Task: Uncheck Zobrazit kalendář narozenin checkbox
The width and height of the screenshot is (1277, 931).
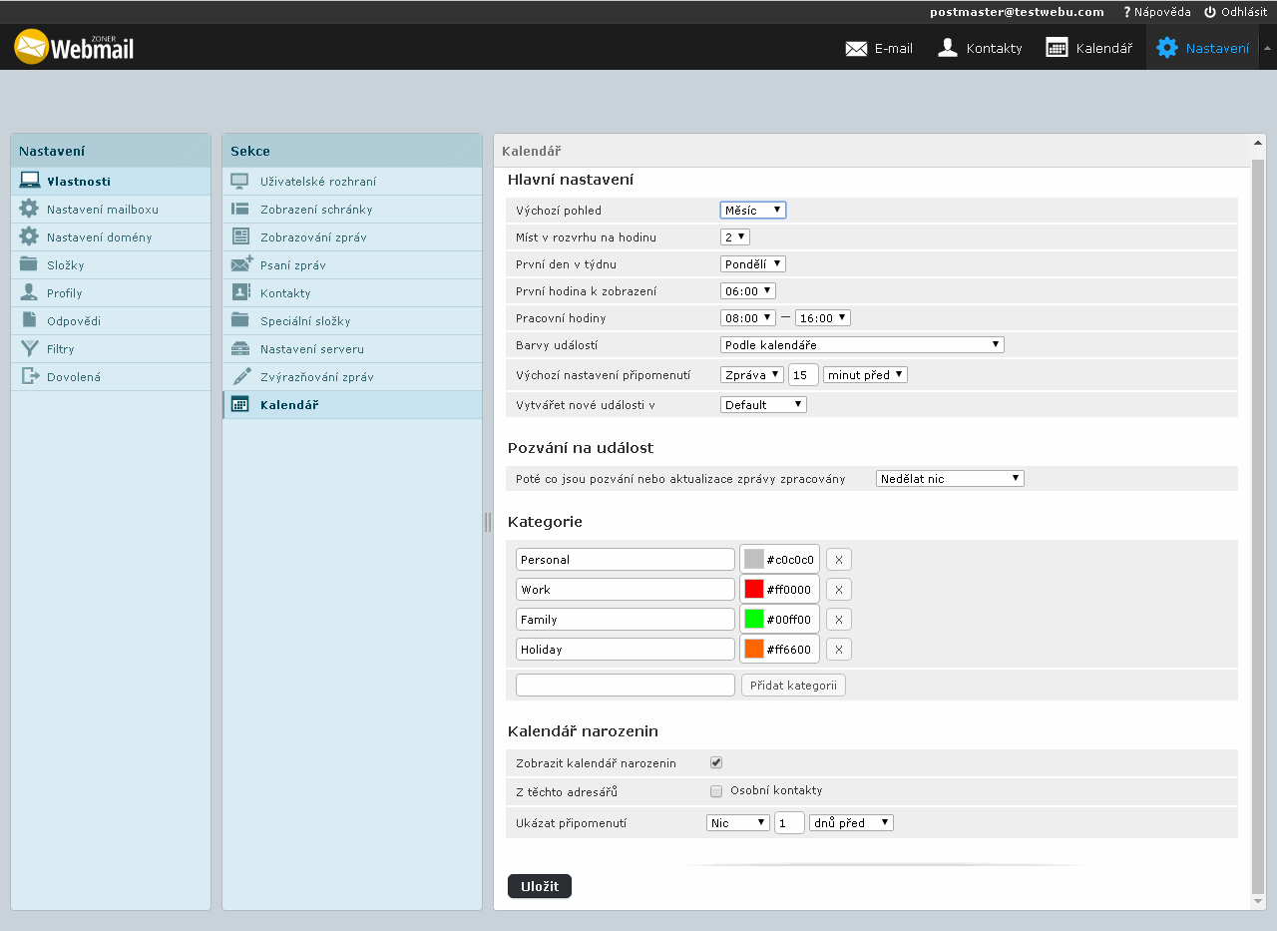Action: coord(716,763)
